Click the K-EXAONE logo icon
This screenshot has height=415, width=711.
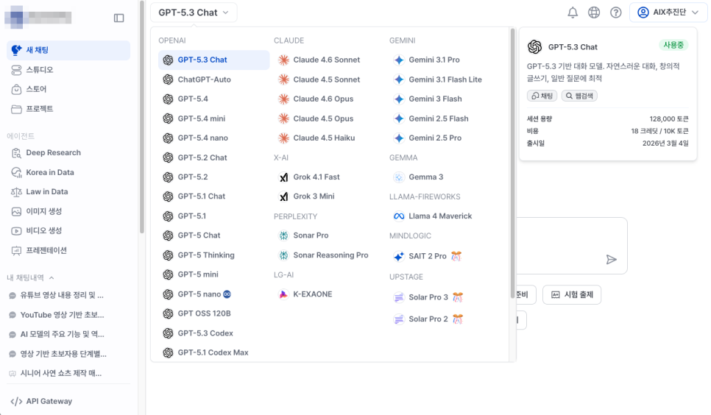point(284,294)
